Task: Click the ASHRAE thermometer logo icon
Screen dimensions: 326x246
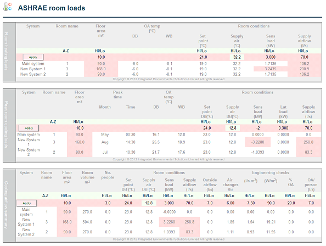Action: [x=8, y=7]
